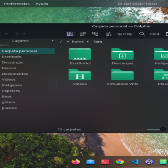Open the Sort By menu

pyautogui.click(x=125, y=34)
